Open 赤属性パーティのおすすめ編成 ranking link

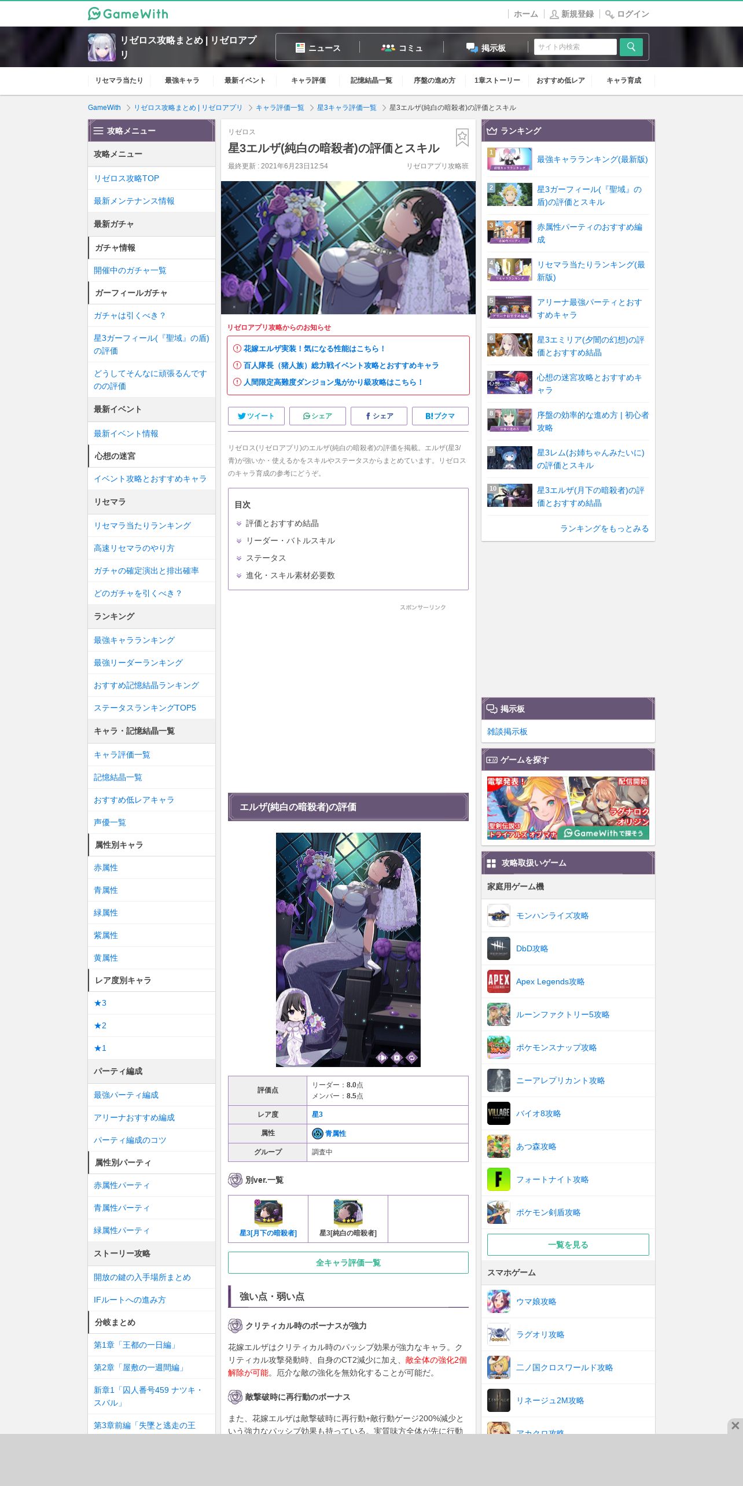point(590,233)
